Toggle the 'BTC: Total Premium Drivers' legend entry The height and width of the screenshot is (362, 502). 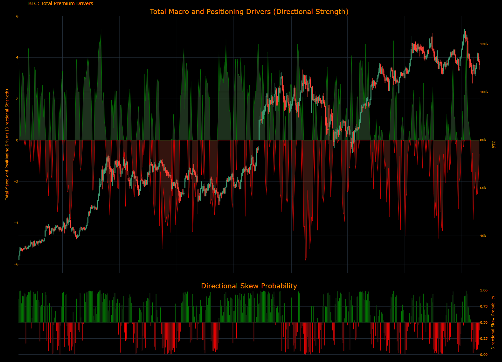point(60,3)
